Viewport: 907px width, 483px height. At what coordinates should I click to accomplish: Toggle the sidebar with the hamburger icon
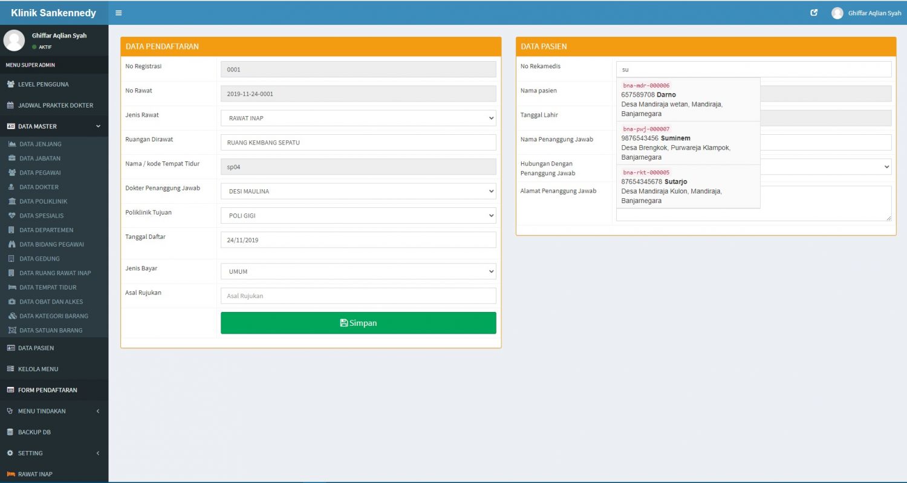coord(119,12)
